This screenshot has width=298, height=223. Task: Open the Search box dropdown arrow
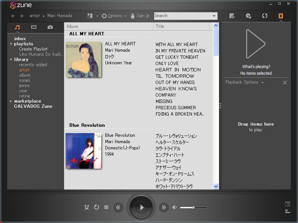coord(214,16)
